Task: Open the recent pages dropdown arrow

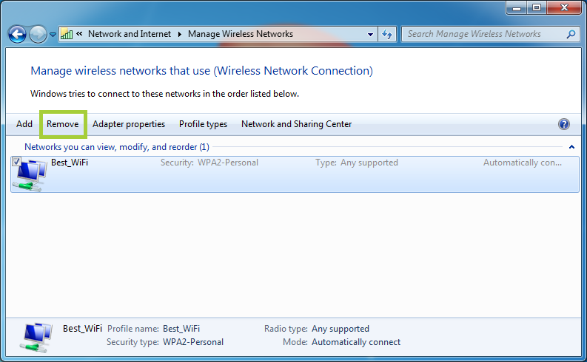Action: [x=53, y=35]
